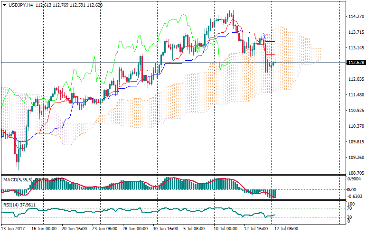
Task: Click the RSI(14) indicator label
Action: (x=10, y=205)
